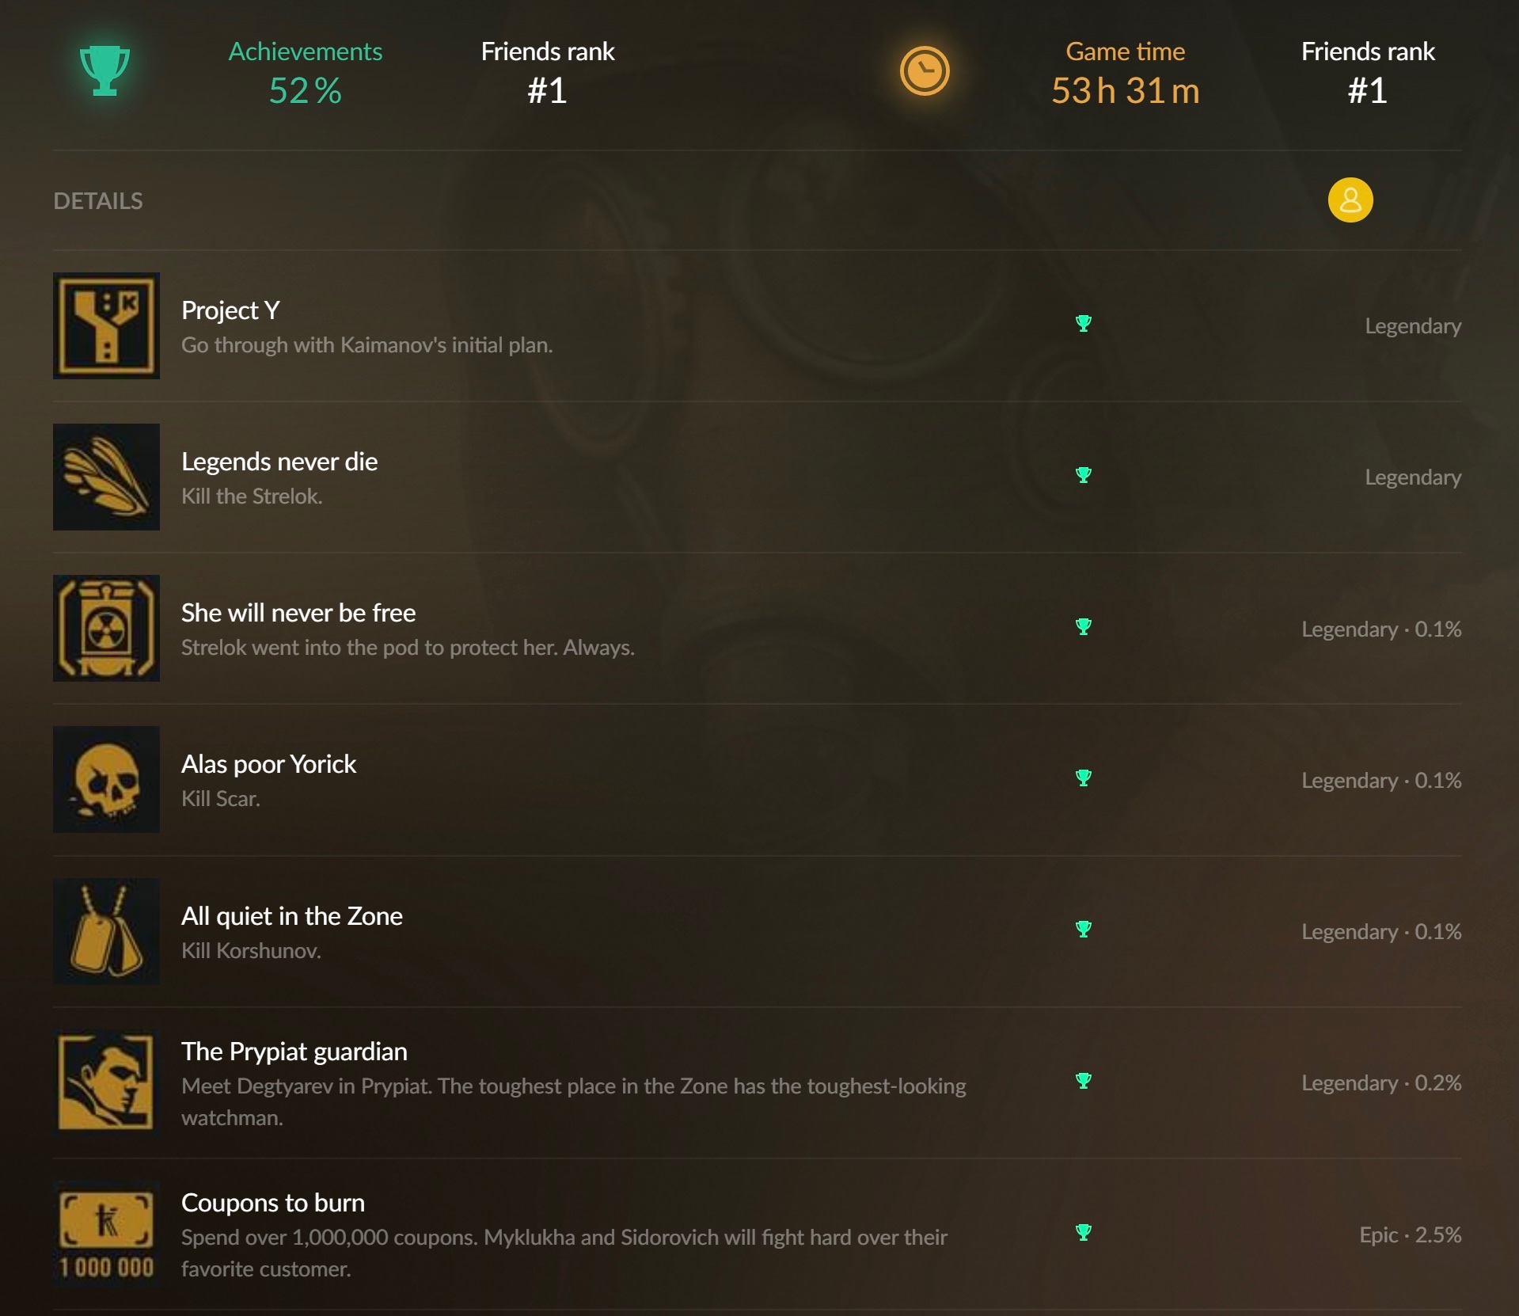The image size is (1519, 1316).
Task: Click the Legends never die feather icon
Action: point(106,477)
